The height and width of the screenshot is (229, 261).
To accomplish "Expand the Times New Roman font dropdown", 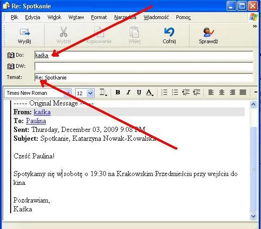I will 67,93.
